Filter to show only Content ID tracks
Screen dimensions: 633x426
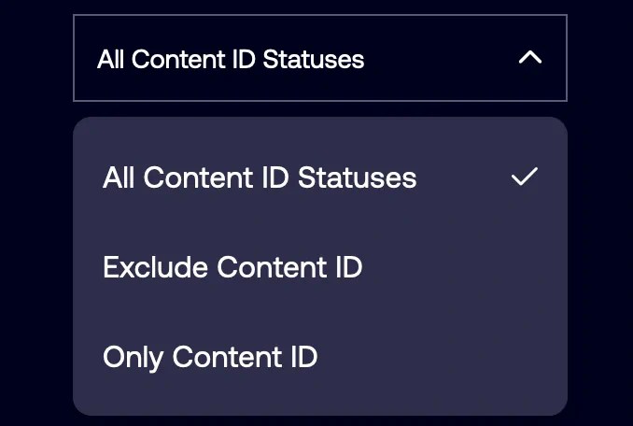click(210, 357)
